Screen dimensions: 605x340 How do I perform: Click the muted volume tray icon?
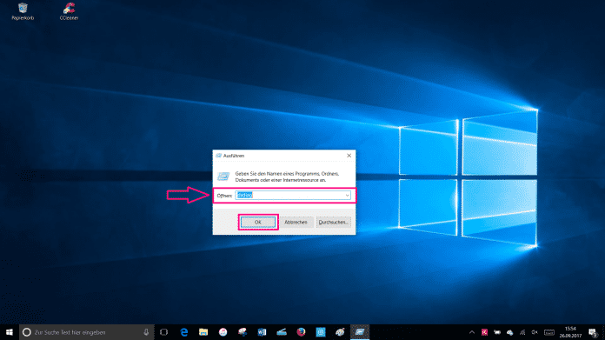click(535, 332)
